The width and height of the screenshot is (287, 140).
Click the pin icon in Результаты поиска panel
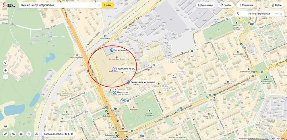(x=238, y=13)
